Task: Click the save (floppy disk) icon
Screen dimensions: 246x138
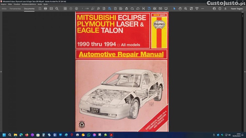Action: click(40, 9)
